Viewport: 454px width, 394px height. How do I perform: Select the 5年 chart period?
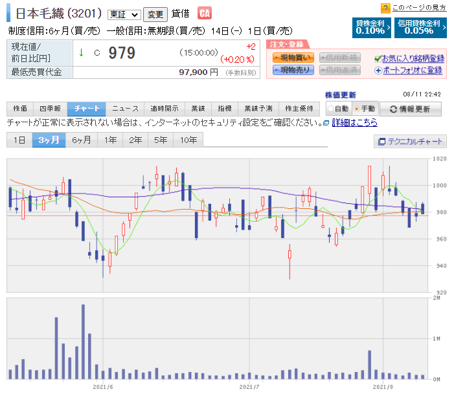(161, 140)
